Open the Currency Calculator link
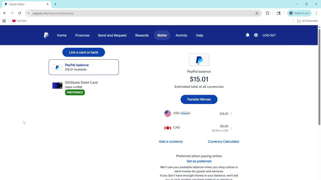This screenshot has height=180, width=321. click(x=223, y=141)
